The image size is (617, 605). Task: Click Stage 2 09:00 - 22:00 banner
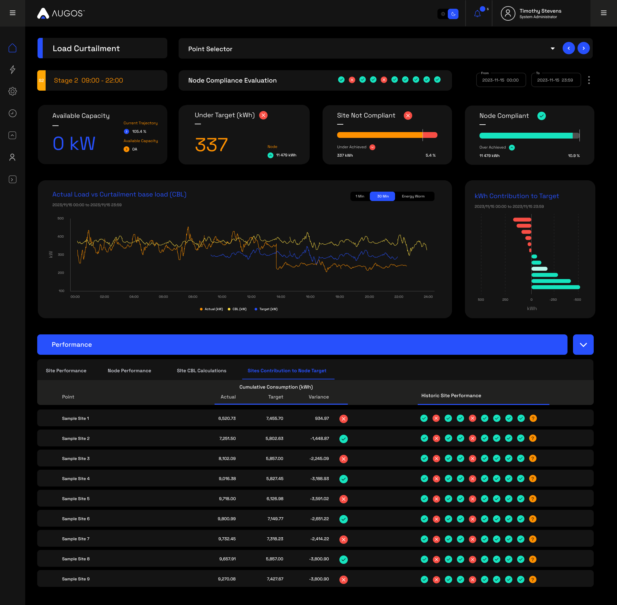tap(102, 80)
